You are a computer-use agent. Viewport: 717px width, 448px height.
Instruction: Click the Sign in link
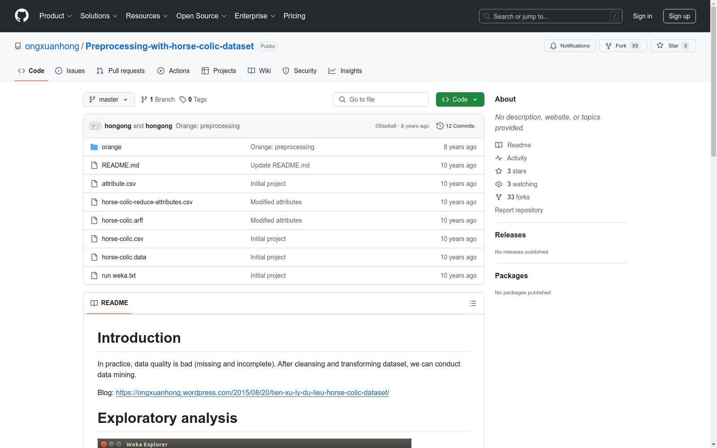point(643,16)
